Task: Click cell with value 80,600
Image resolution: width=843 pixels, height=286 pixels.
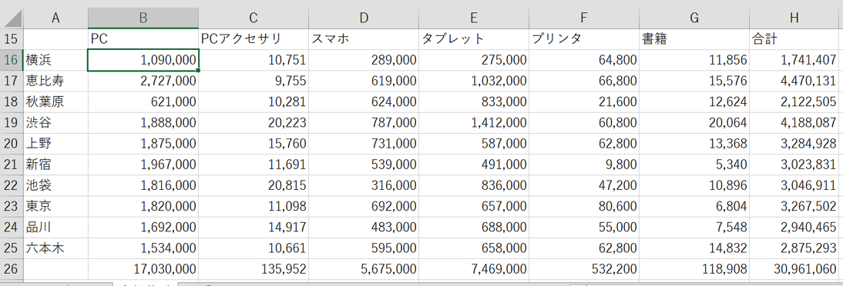Action: click(584, 206)
